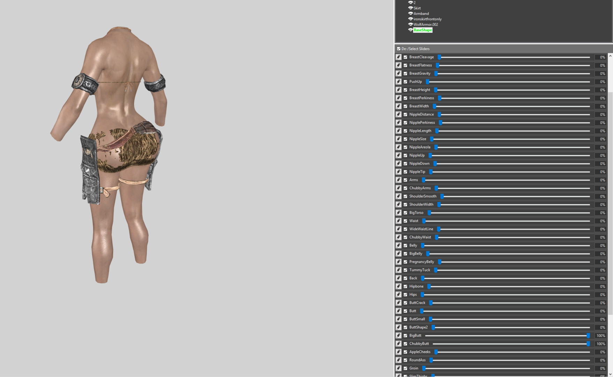Screen dimensions: 613x377
Task: Click the edit pencil icon for Hipbone
Action: tap(399, 287)
